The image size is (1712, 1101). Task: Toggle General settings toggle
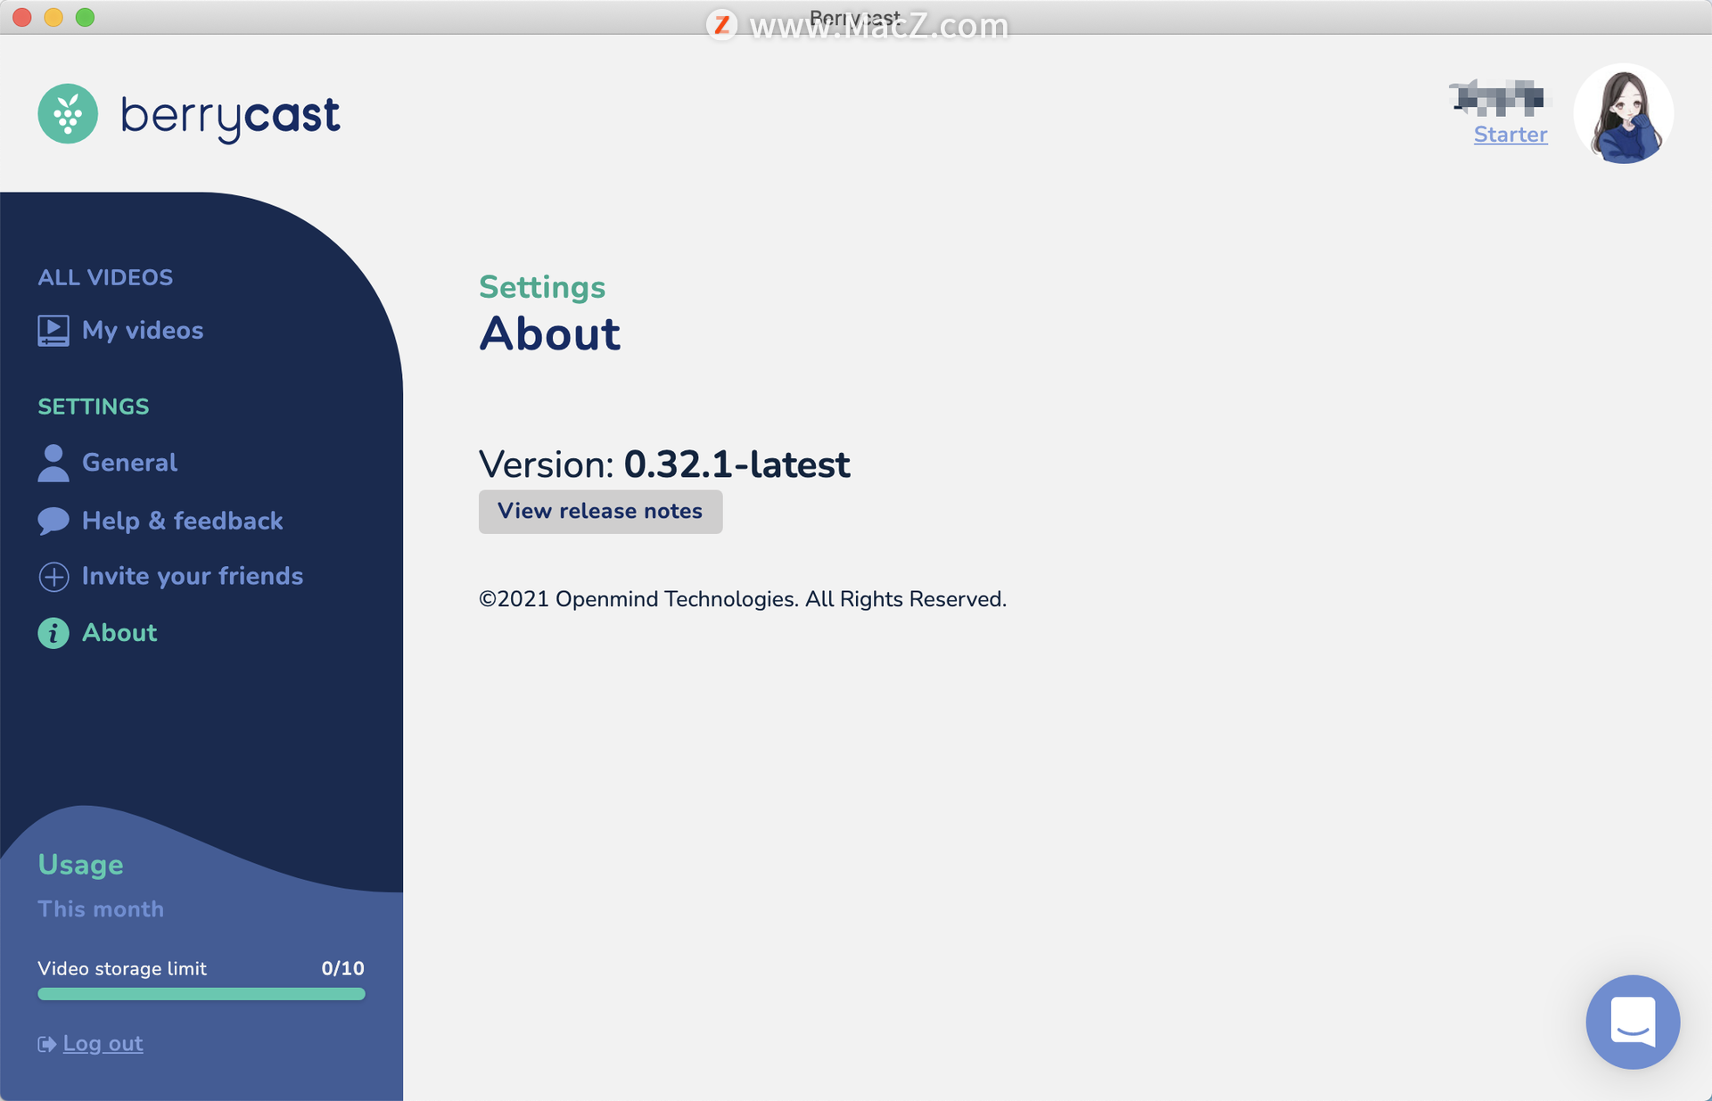(130, 463)
